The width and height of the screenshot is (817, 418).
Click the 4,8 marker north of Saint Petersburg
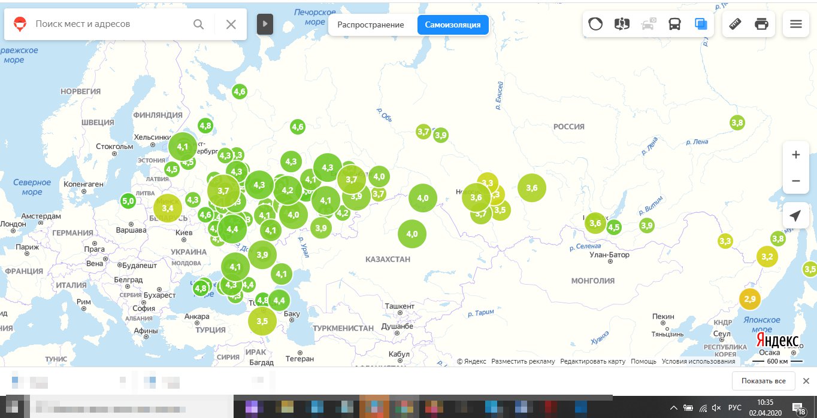(205, 126)
